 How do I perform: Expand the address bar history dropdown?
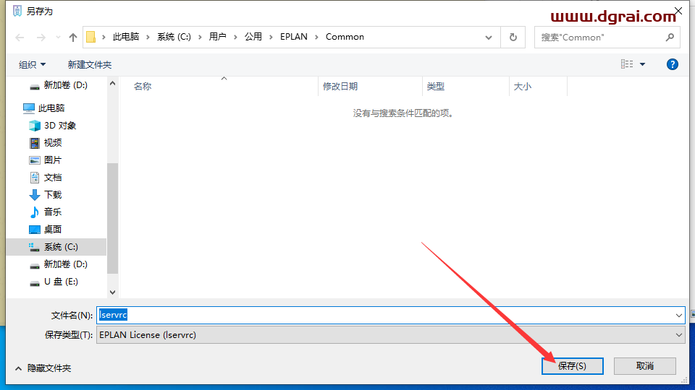tap(489, 38)
